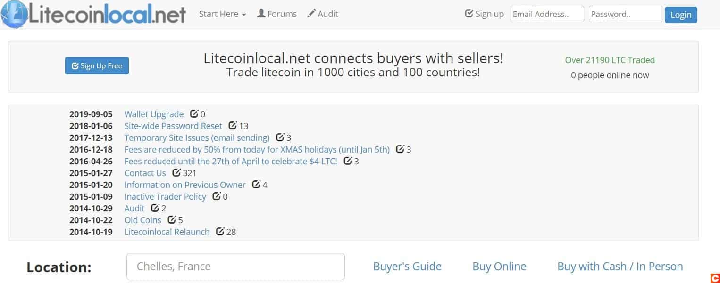Open Buy with Cash / In Person link

click(620, 267)
